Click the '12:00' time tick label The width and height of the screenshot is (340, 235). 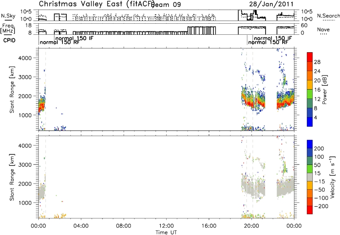[166, 226]
